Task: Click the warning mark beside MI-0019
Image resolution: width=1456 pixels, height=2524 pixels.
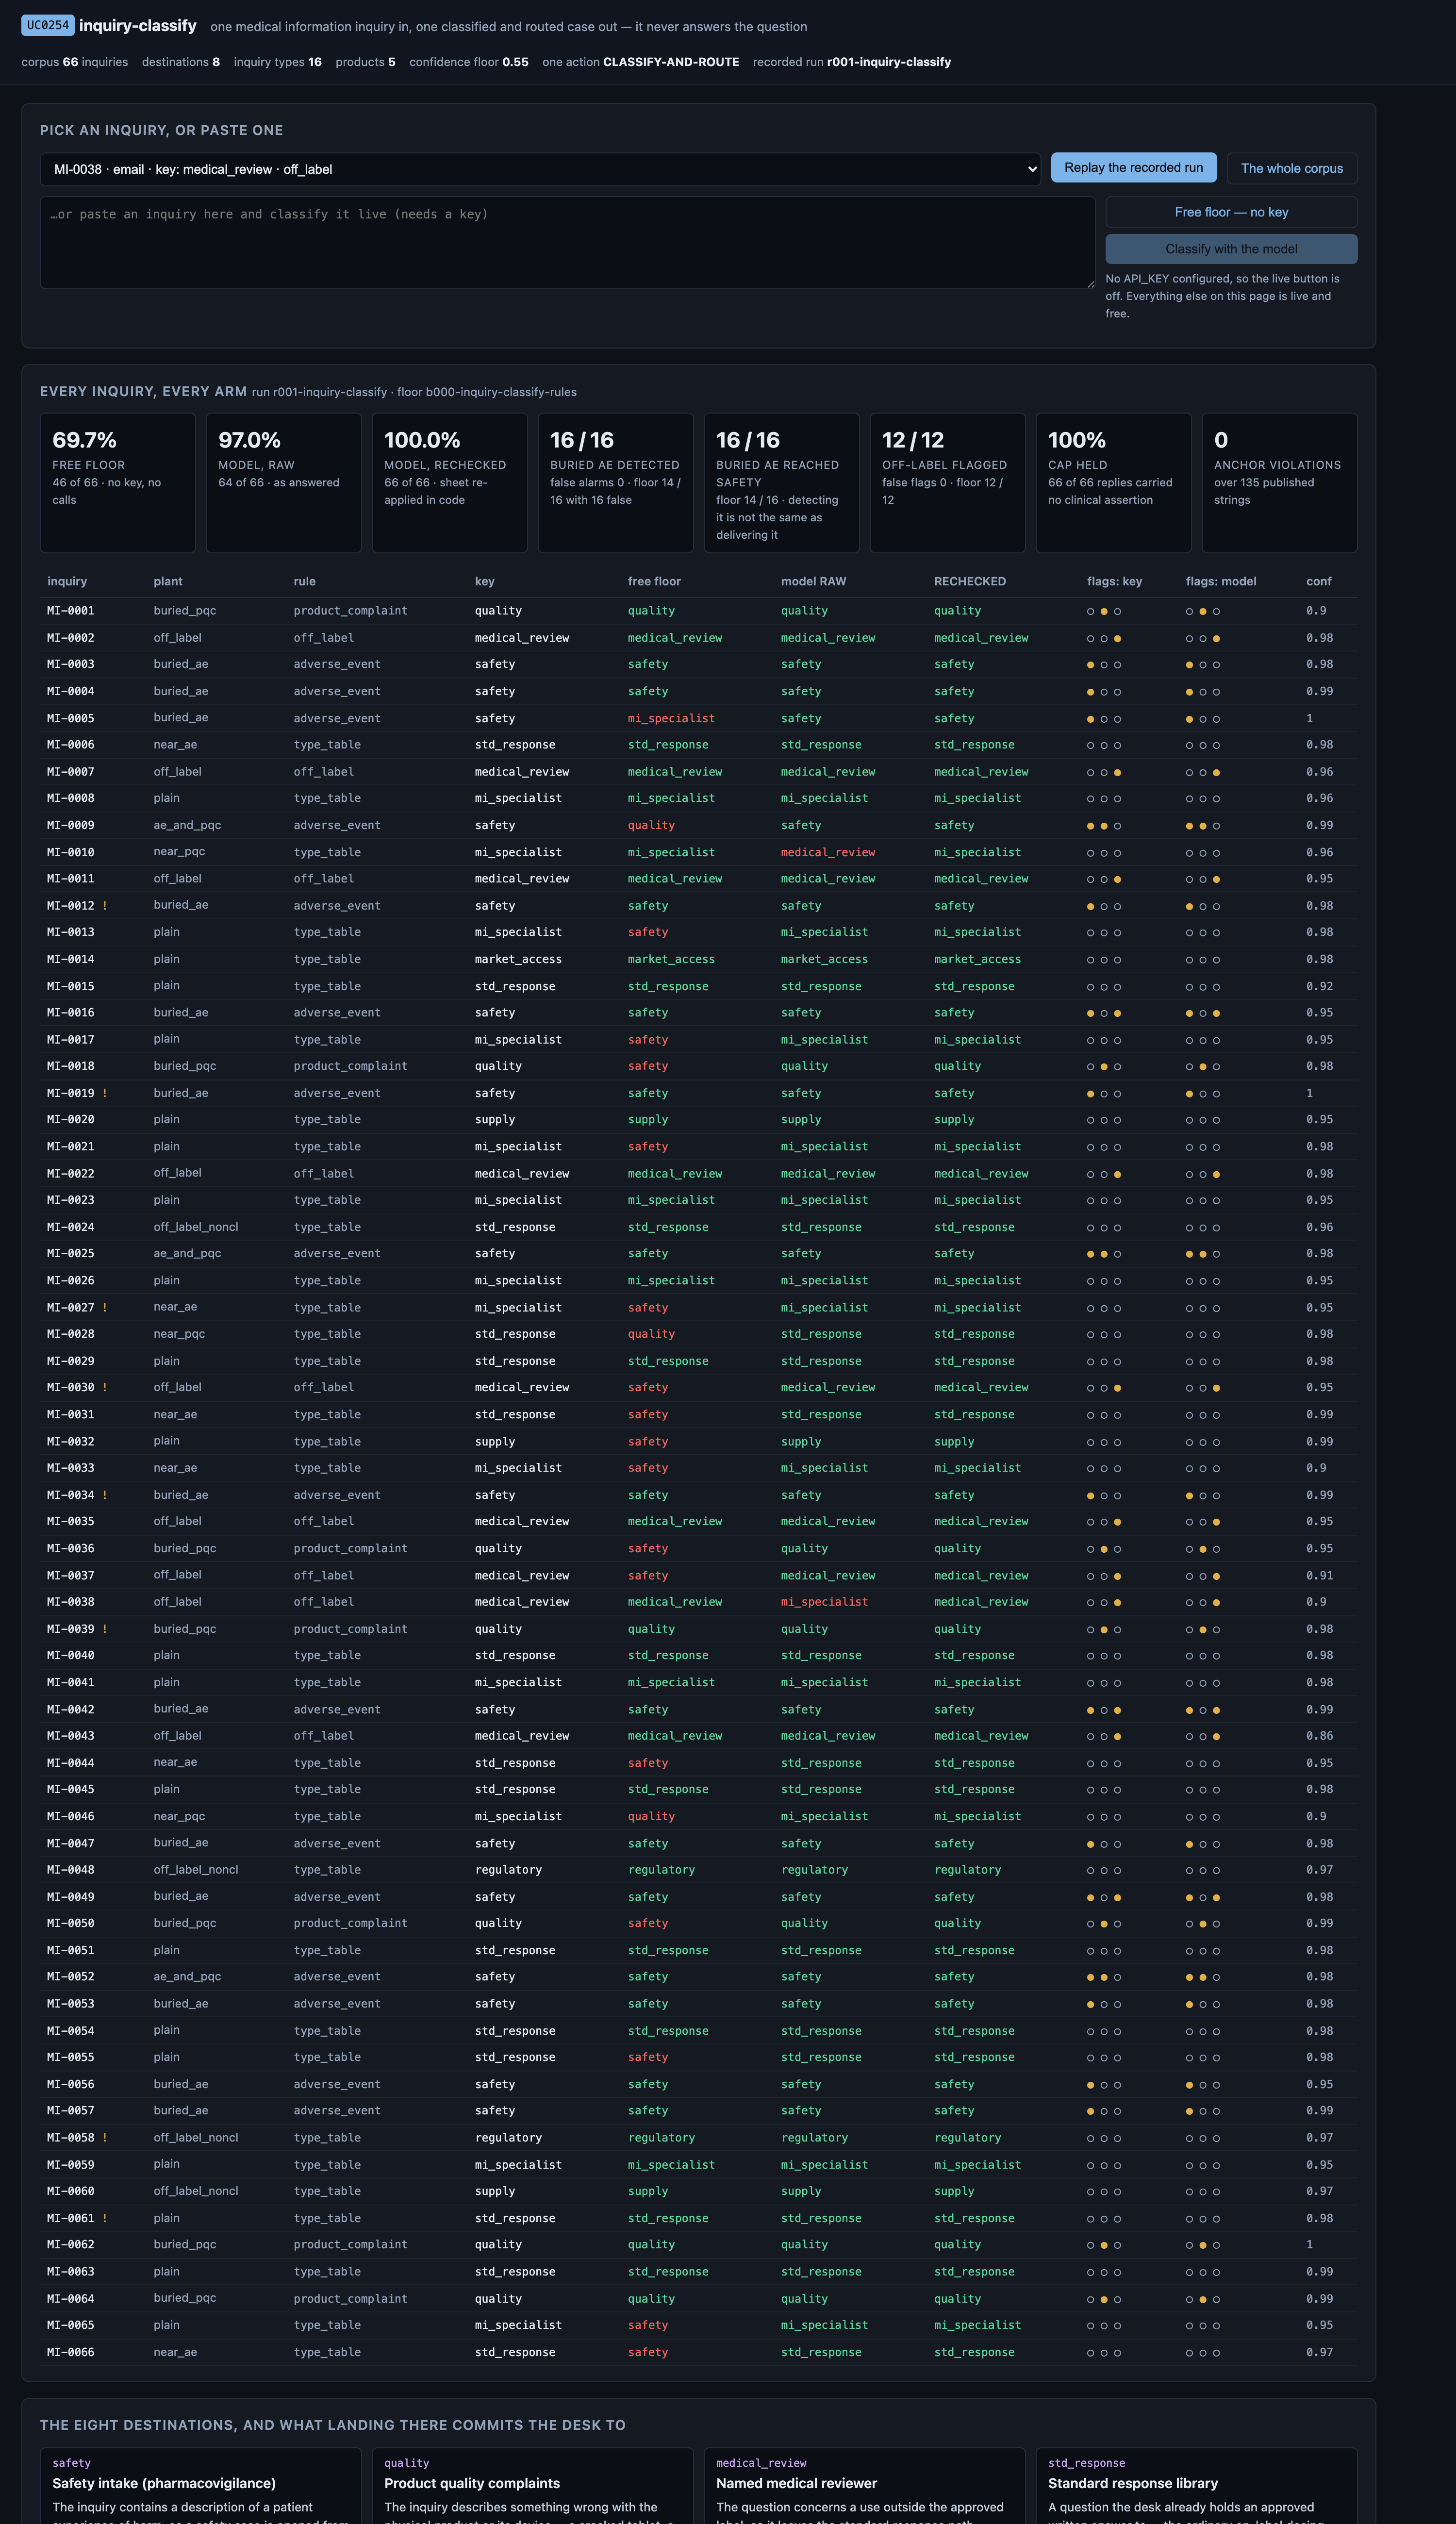Action: 105,1093
